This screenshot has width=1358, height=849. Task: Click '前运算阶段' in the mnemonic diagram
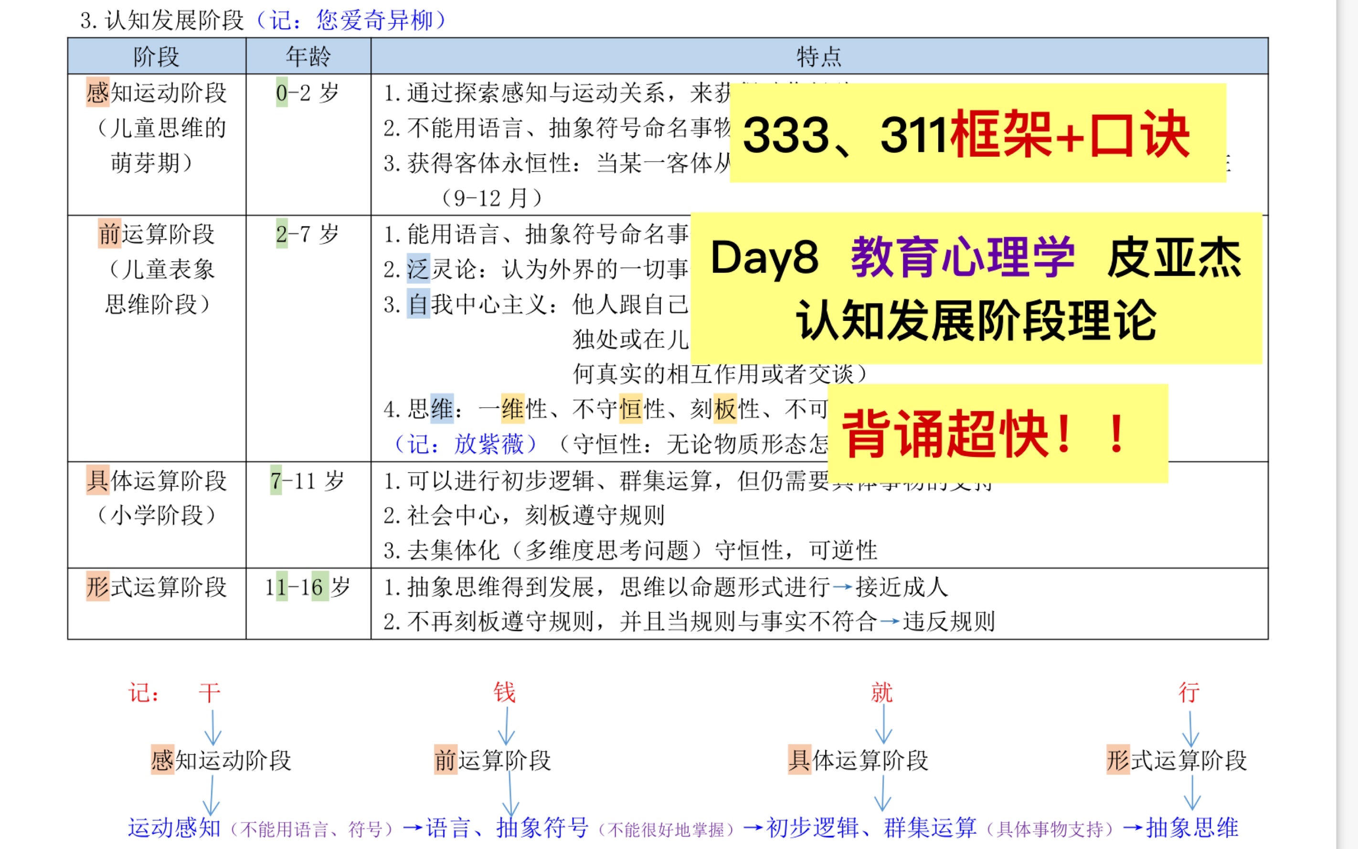492,760
